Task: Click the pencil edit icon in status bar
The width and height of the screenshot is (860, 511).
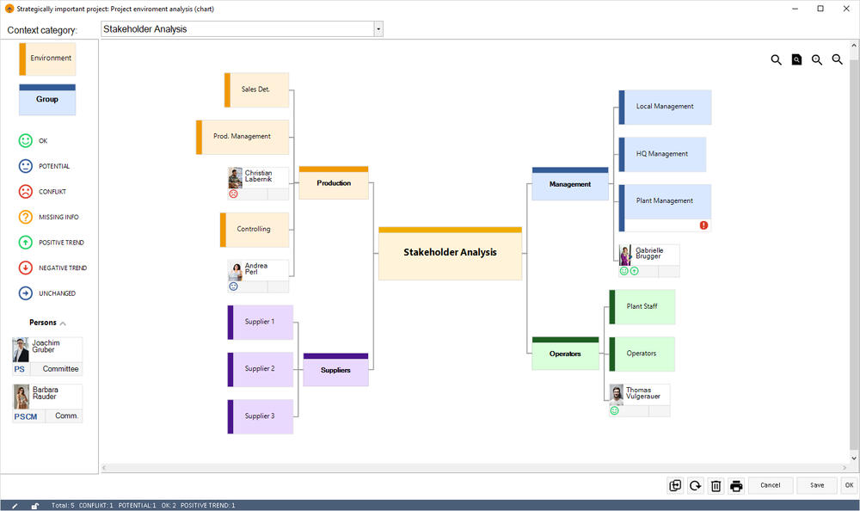Action: pyautogui.click(x=15, y=505)
